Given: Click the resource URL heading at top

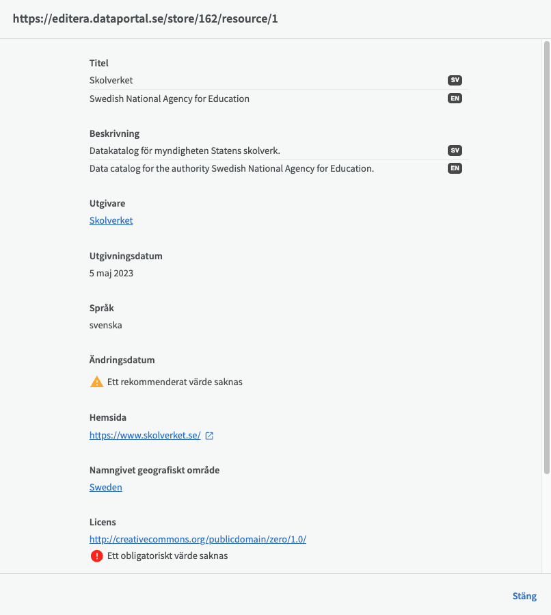Looking at the screenshot, I should (x=145, y=18).
